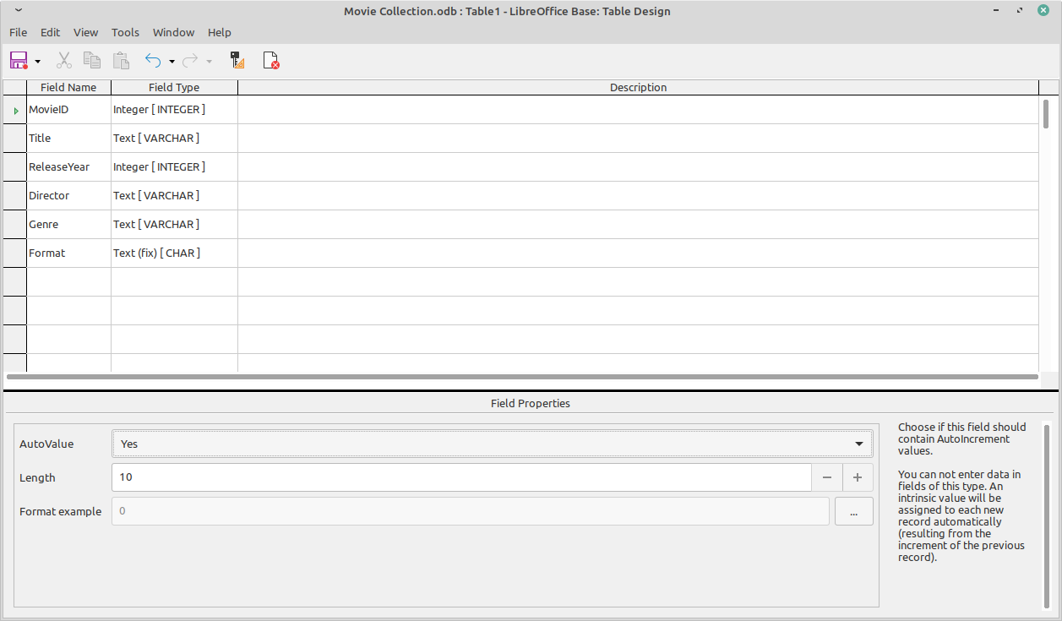Open the Index Design tool
Image resolution: width=1062 pixels, height=621 pixels.
(237, 60)
